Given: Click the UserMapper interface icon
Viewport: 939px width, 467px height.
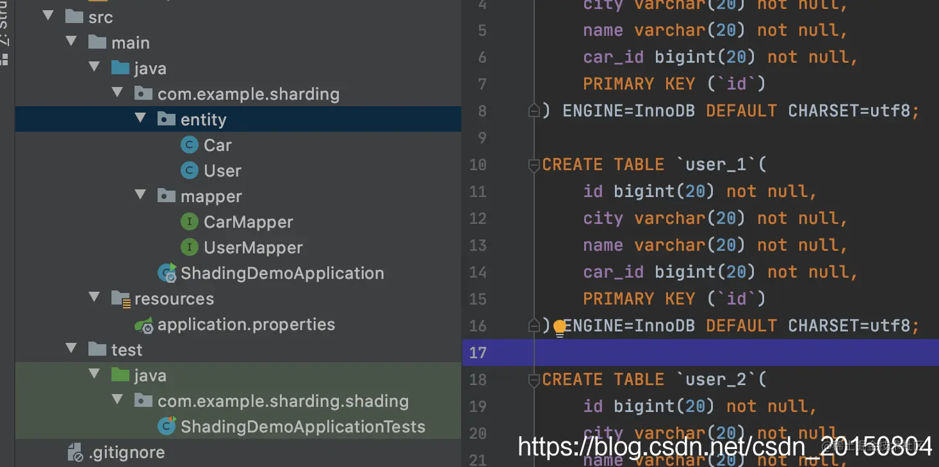Looking at the screenshot, I should click(x=189, y=248).
